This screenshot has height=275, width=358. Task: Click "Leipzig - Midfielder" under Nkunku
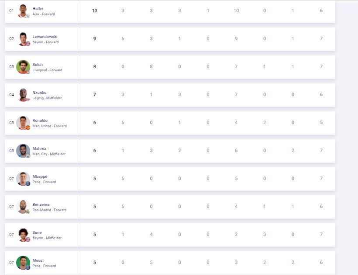[47, 98]
